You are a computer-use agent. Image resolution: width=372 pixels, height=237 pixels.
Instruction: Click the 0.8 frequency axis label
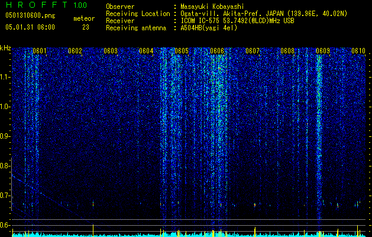pos(5,166)
